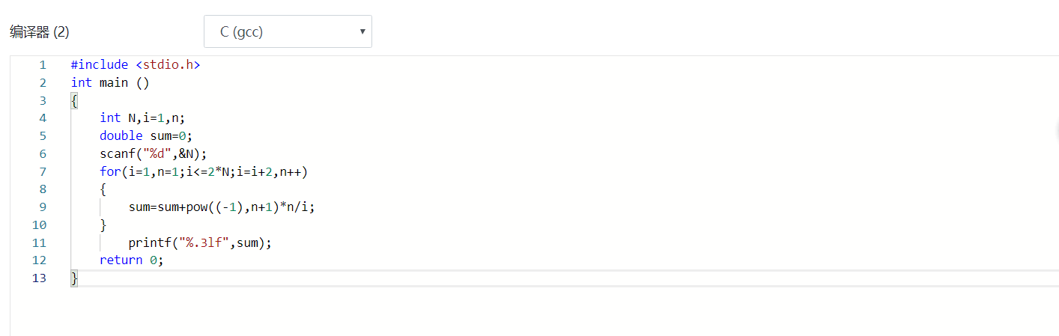Click the opening brace on line 8
Screen dimensions: 1059x336
(x=103, y=190)
